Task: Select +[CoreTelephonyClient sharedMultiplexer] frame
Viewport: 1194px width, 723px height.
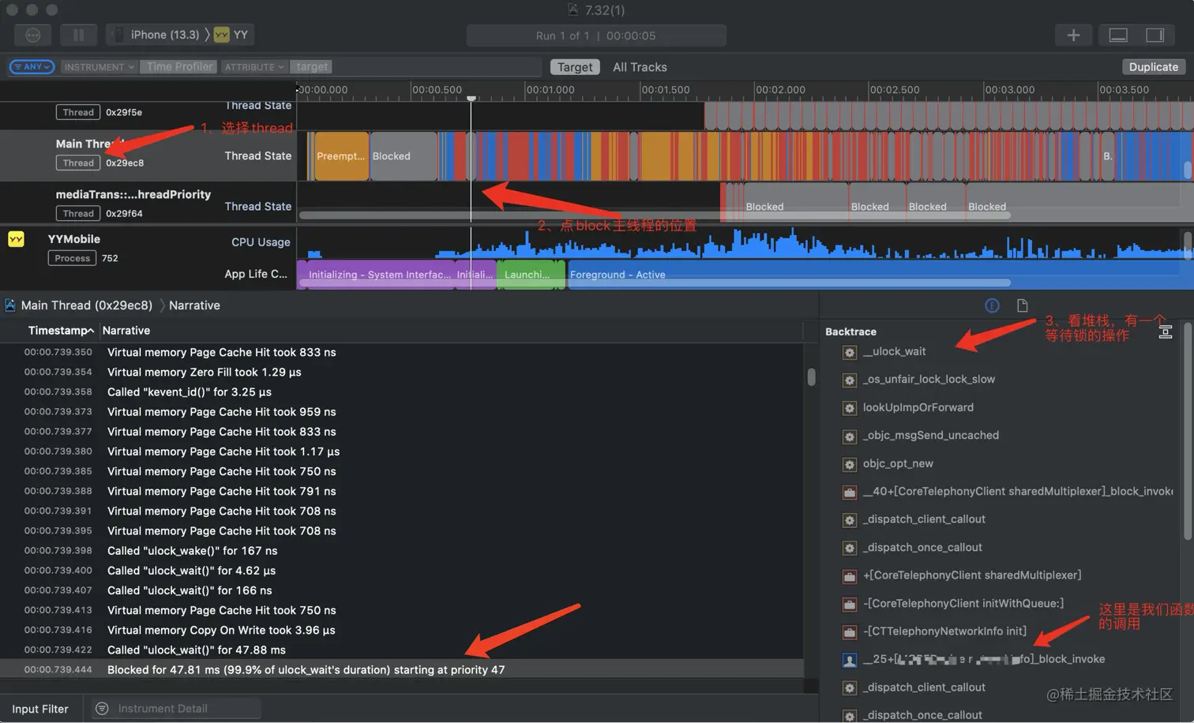Action: 972,575
